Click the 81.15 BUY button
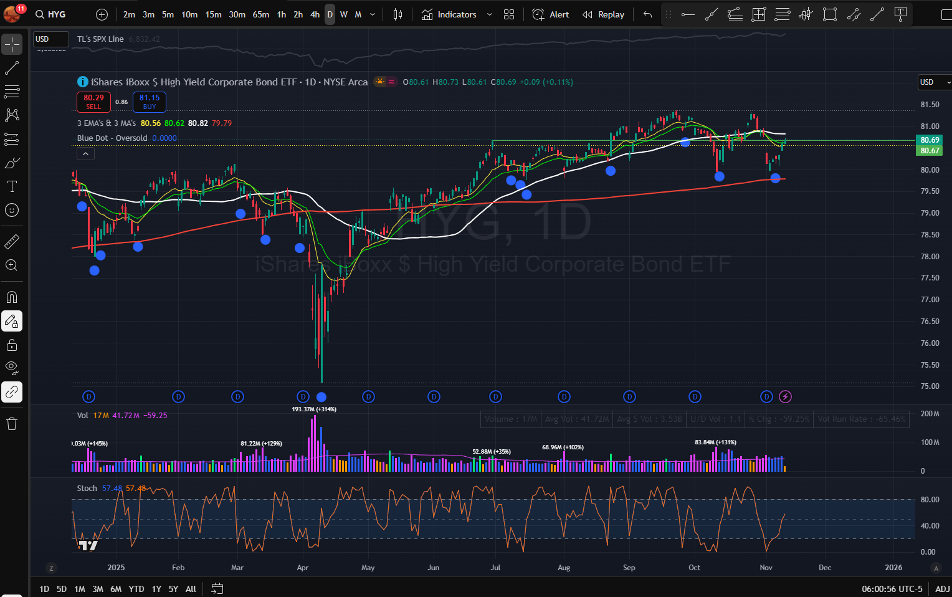Image resolution: width=952 pixels, height=597 pixels. click(x=150, y=102)
